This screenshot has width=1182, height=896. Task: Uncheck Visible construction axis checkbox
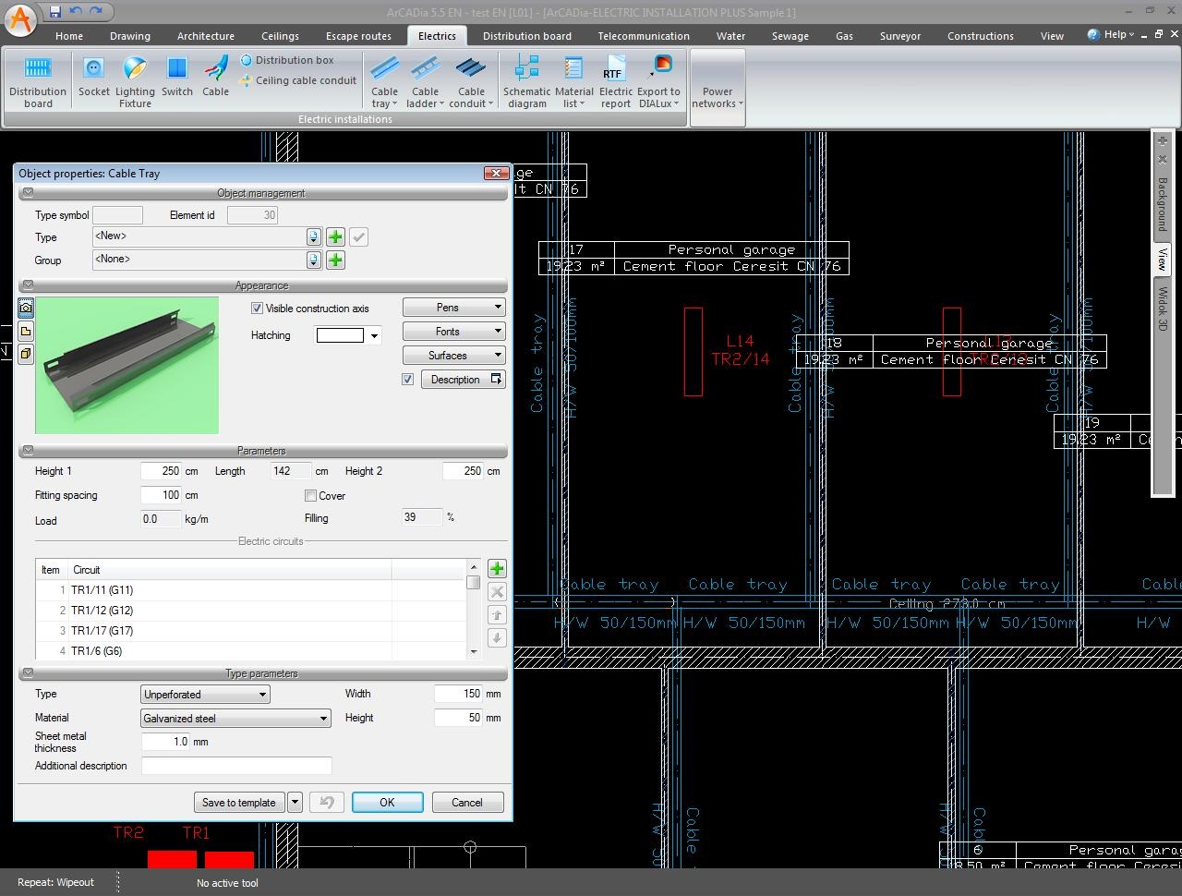(258, 309)
